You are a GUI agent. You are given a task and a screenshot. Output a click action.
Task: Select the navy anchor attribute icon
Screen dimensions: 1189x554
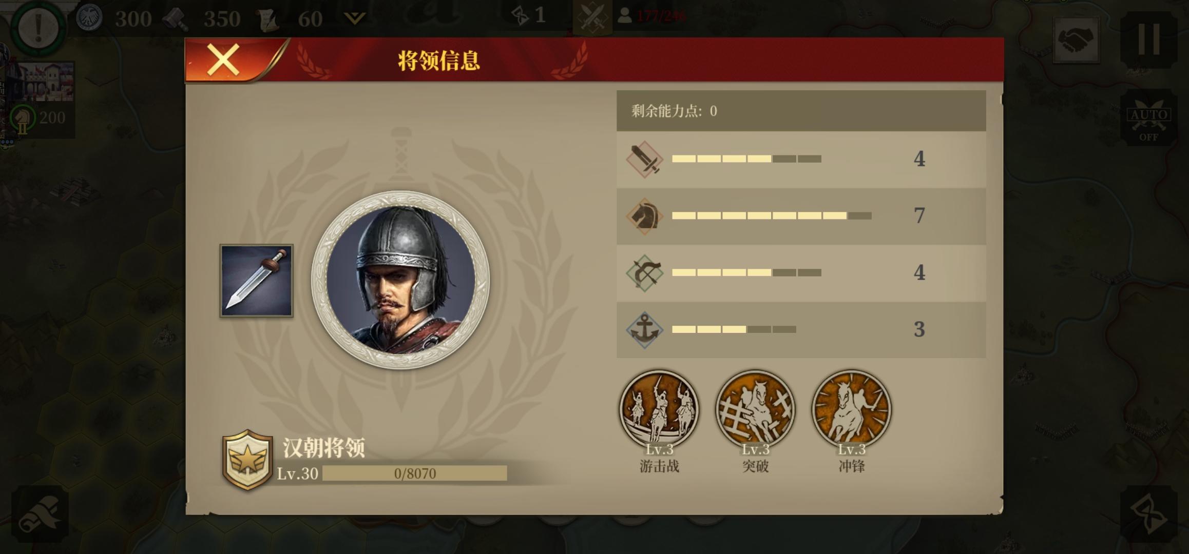tap(644, 330)
